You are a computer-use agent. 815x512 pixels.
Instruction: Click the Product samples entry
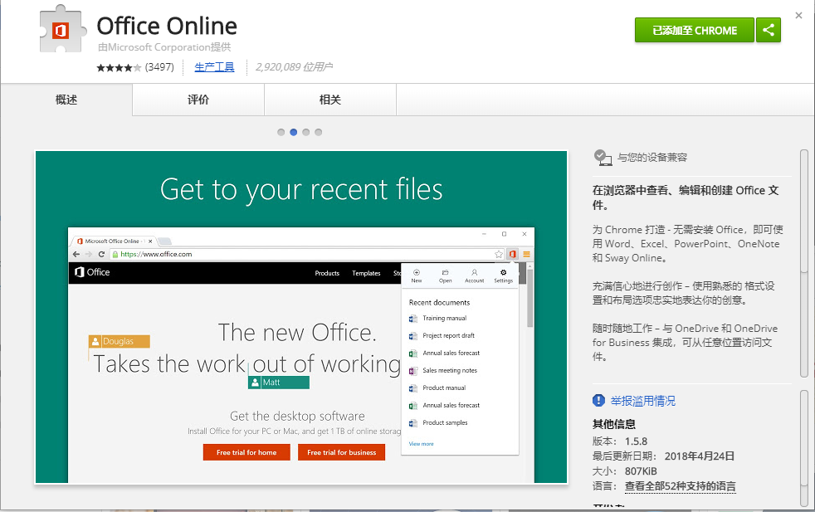pyautogui.click(x=438, y=422)
